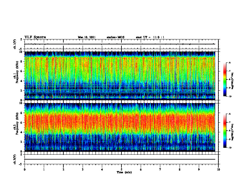Click the ch.1 spectrogram color scale bar

point(225,79)
